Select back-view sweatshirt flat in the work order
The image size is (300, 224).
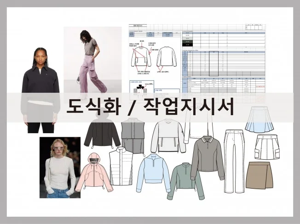tap(166, 59)
